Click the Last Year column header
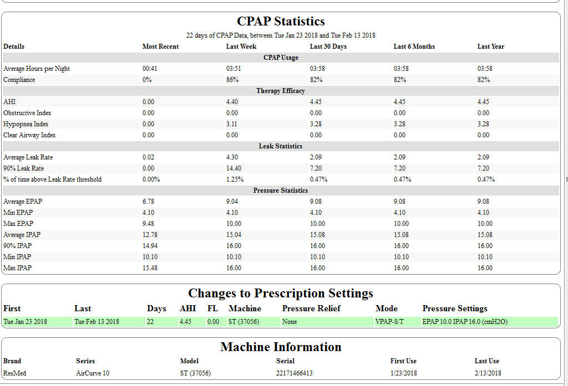The height and width of the screenshot is (386, 568). pyautogui.click(x=490, y=47)
